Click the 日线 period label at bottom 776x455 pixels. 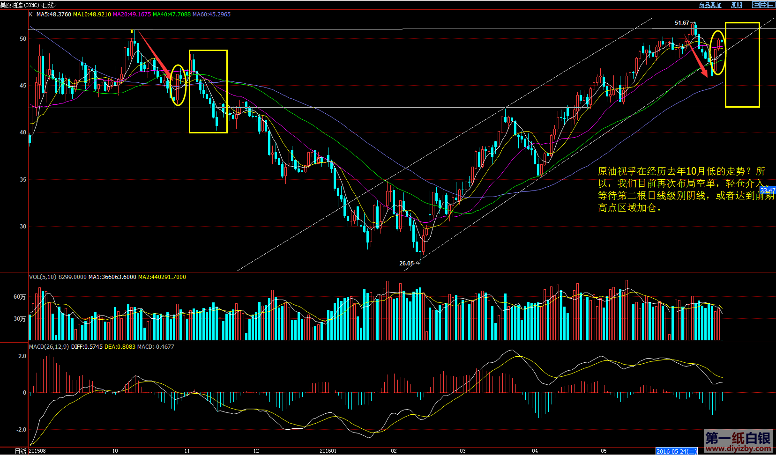point(20,451)
